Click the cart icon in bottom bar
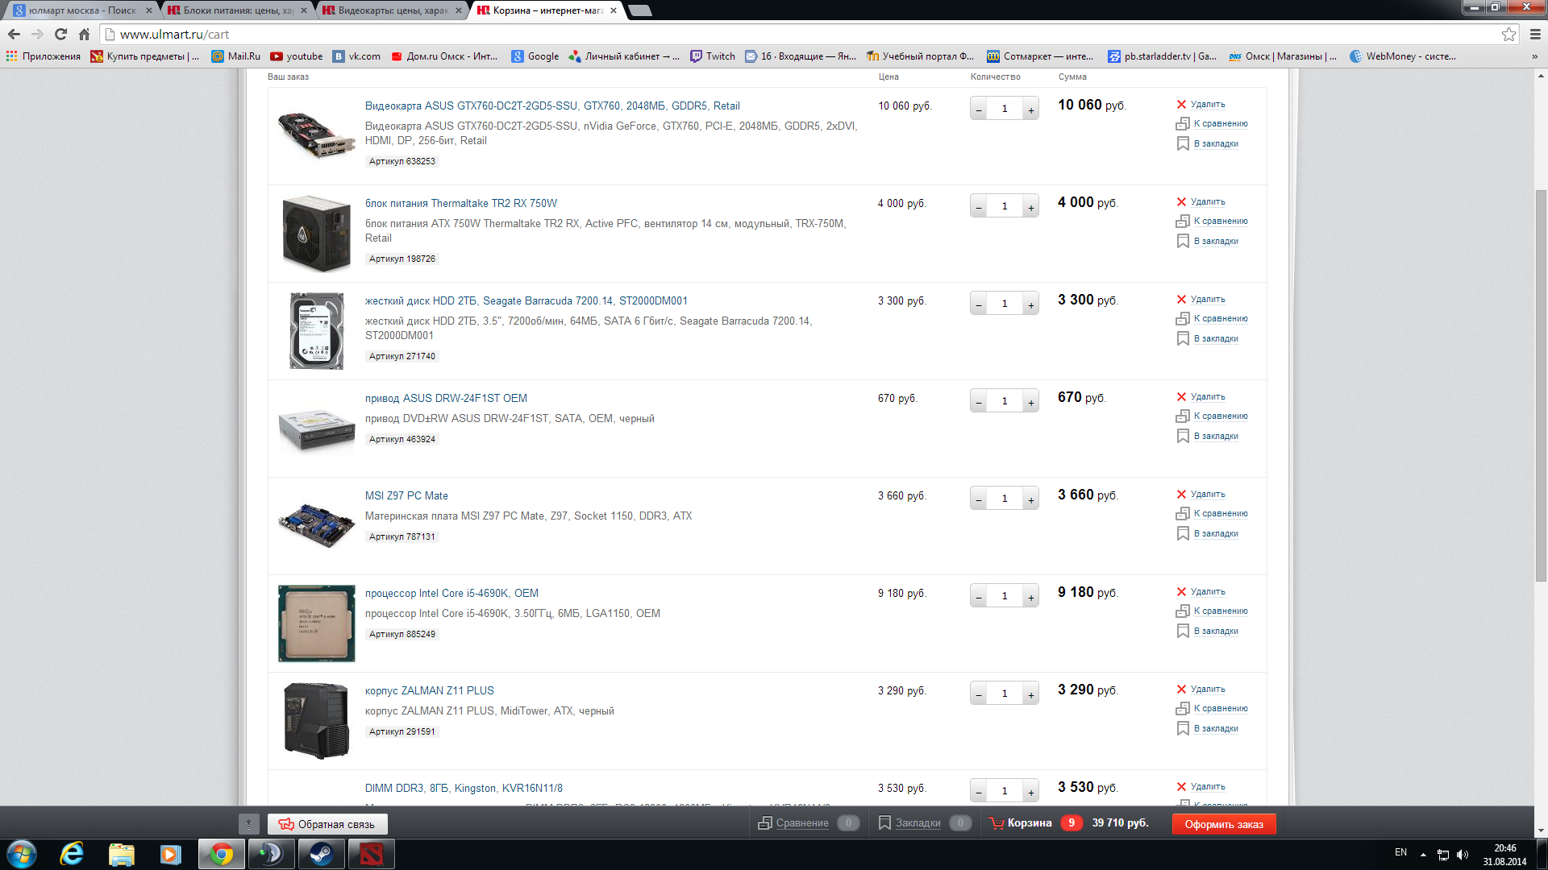 997,823
